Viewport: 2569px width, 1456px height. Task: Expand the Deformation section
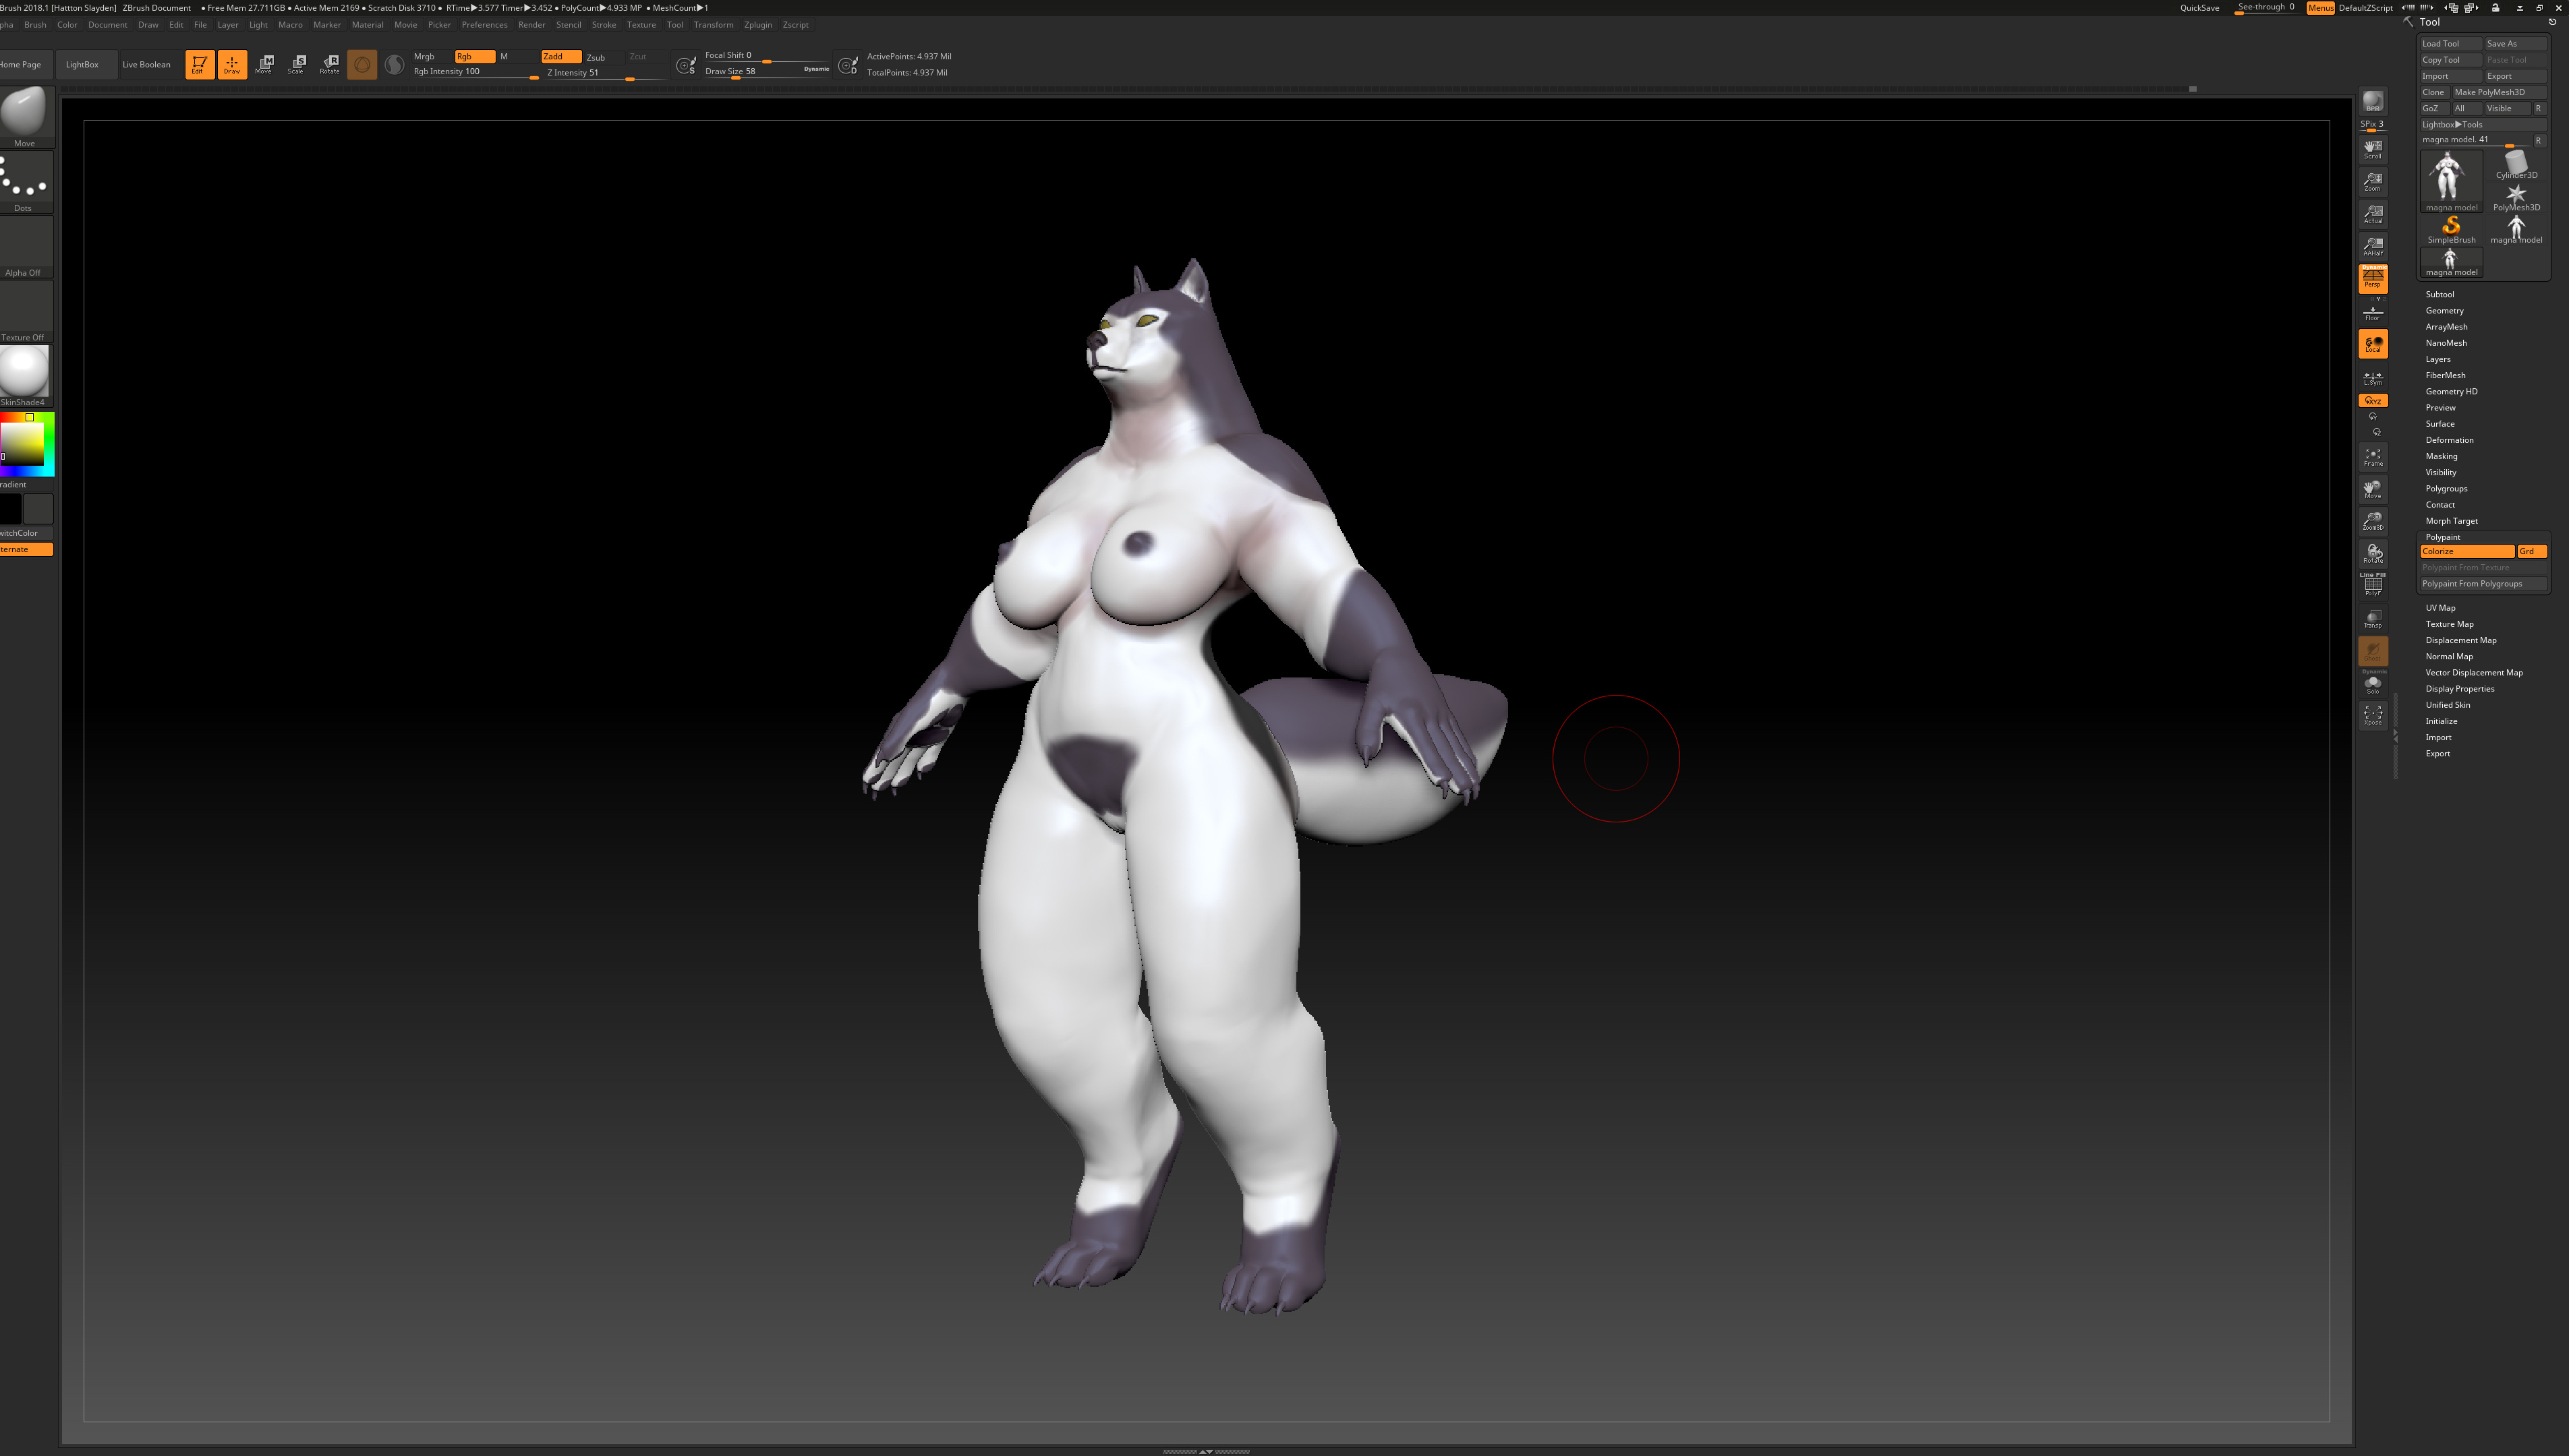click(2448, 440)
